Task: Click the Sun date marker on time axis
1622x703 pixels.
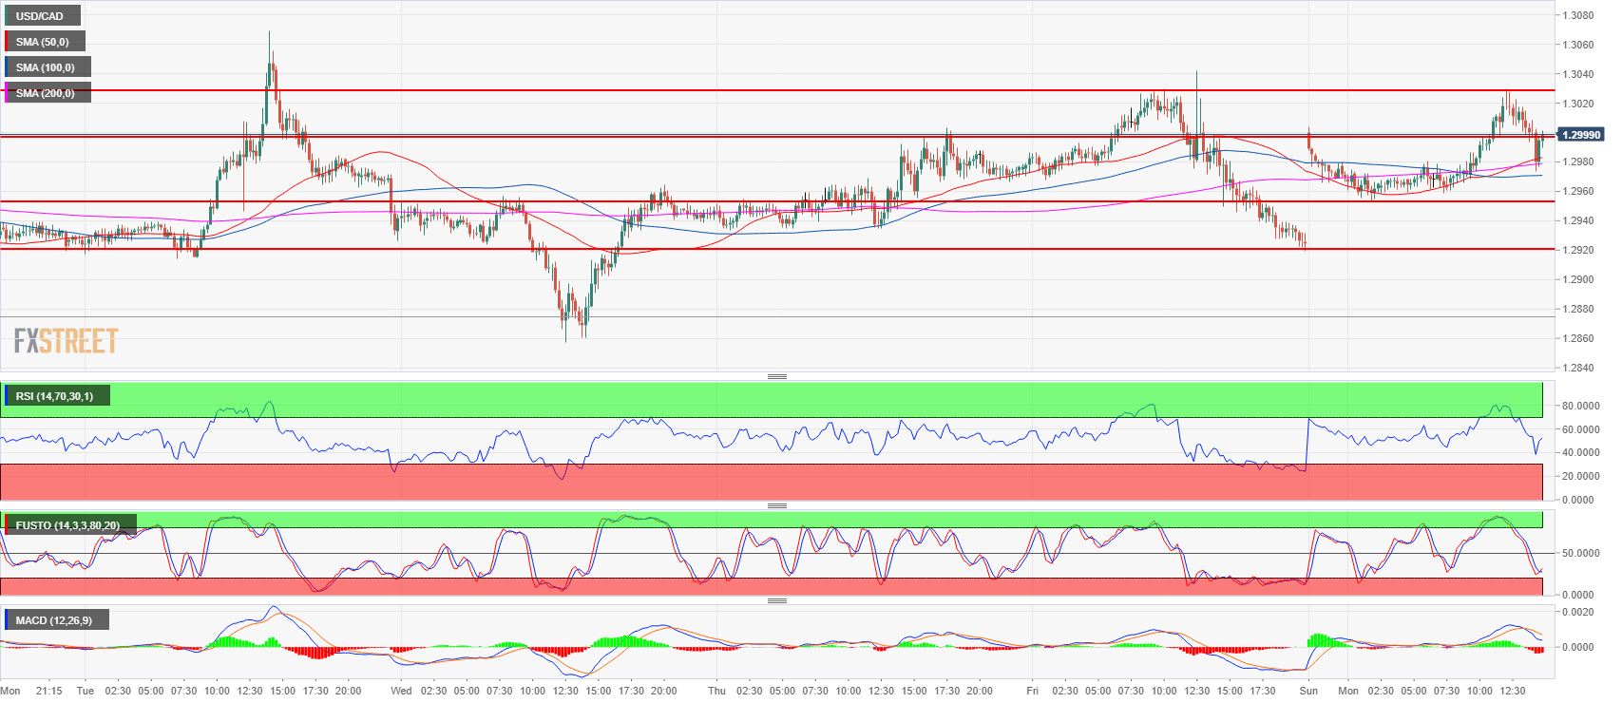Action: click(x=1308, y=691)
